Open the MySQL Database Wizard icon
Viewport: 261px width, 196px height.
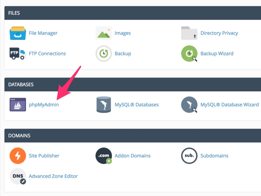click(189, 104)
